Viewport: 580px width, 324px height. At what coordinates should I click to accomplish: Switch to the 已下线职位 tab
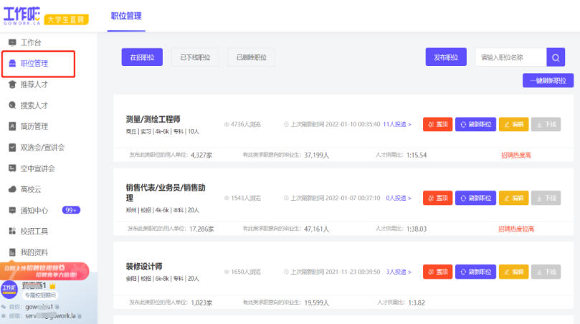click(x=195, y=57)
